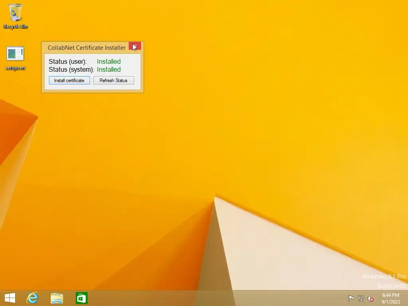Close the CollabNet Certificate Installer window
This screenshot has width=408, height=306.
click(135, 46)
